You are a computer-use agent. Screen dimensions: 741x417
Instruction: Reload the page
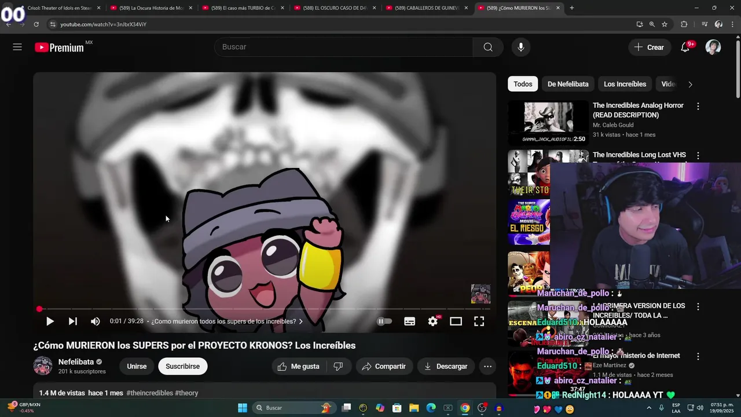coord(36,24)
